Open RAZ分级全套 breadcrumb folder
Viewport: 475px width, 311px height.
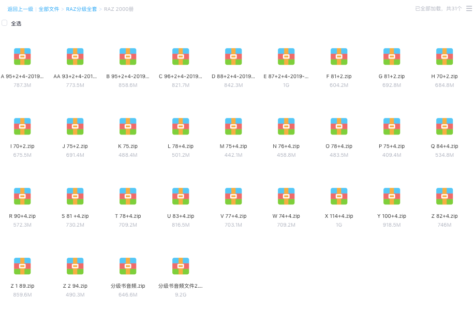coord(81,9)
